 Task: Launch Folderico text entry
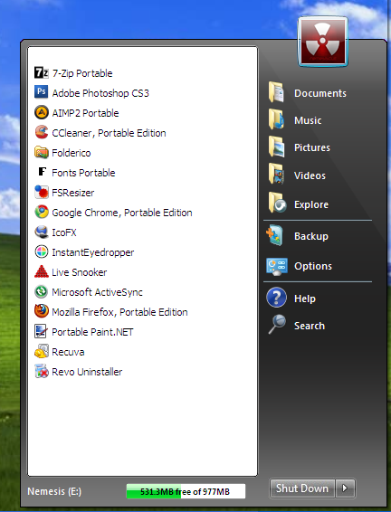(72, 153)
